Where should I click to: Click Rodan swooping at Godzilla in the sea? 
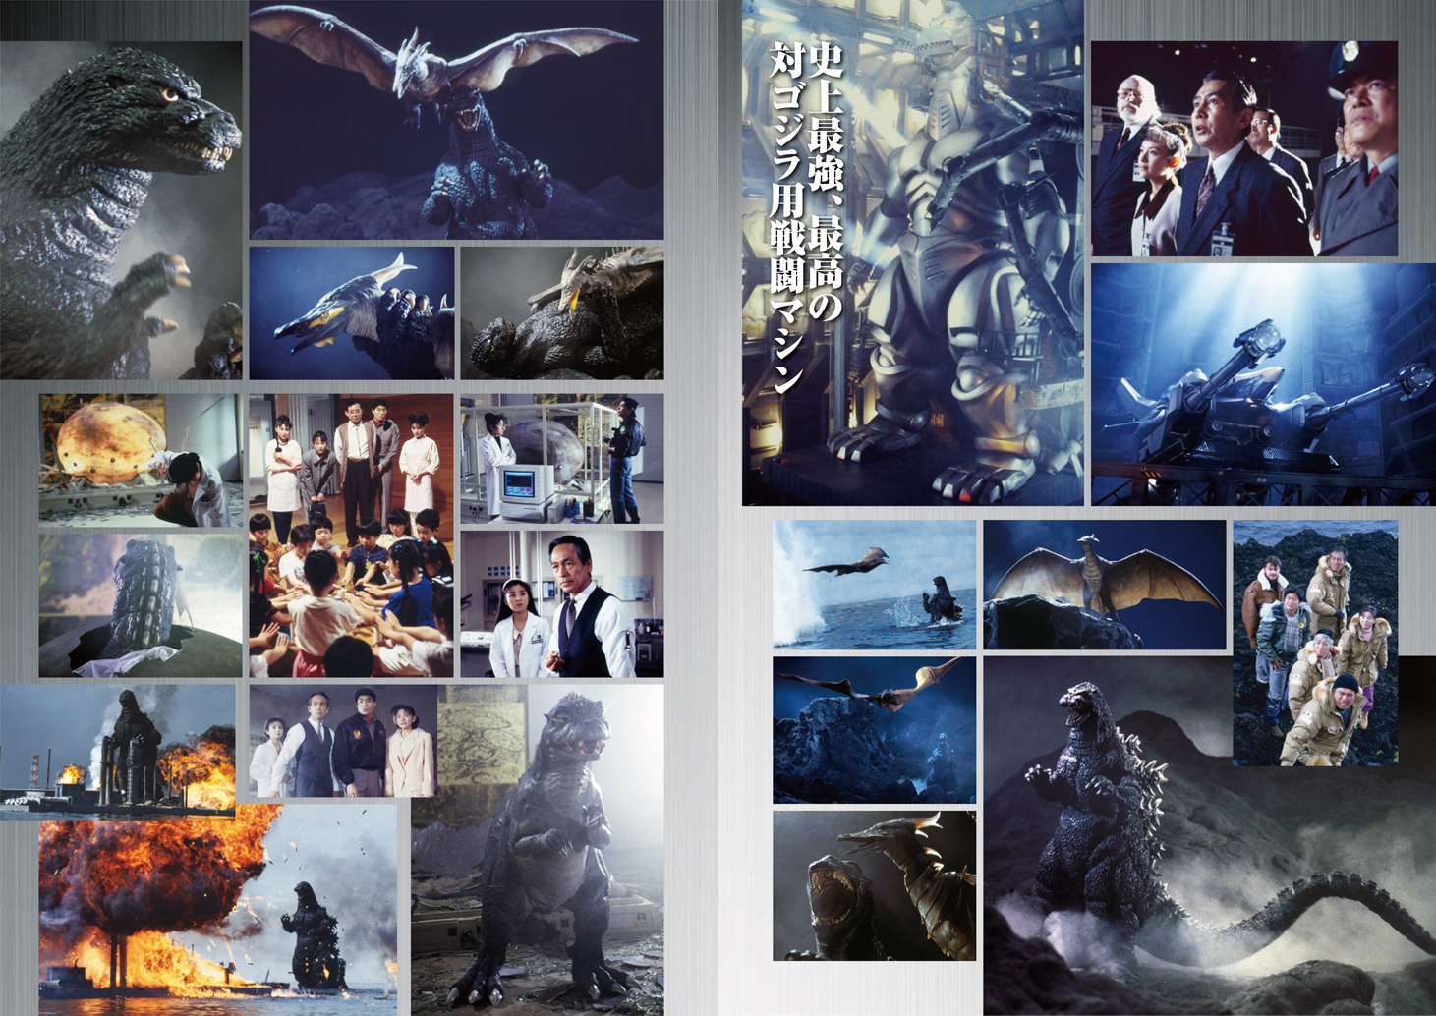[874, 585]
